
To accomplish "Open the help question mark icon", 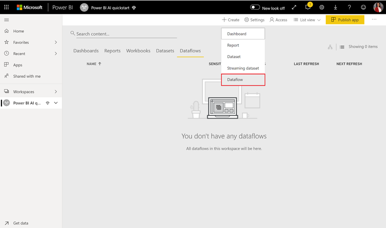I will (349, 7).
